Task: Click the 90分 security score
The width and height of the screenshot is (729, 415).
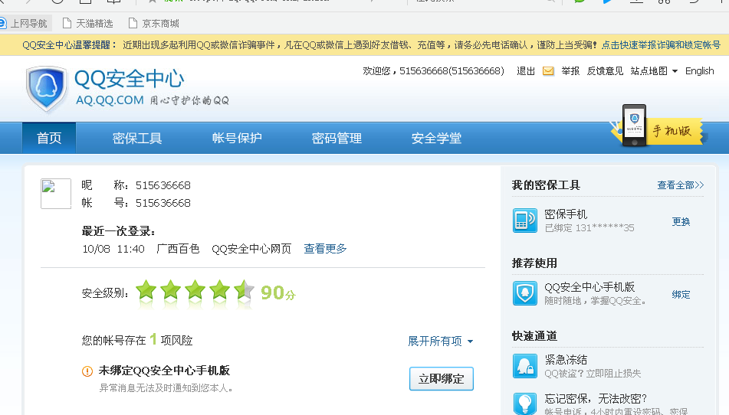Action: pyautogui.click(x=278, y=292)
